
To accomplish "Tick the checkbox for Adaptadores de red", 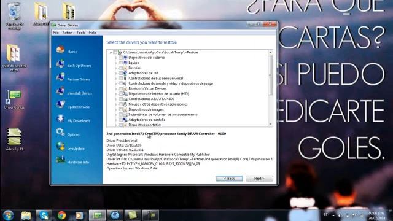I will point(121,73).
